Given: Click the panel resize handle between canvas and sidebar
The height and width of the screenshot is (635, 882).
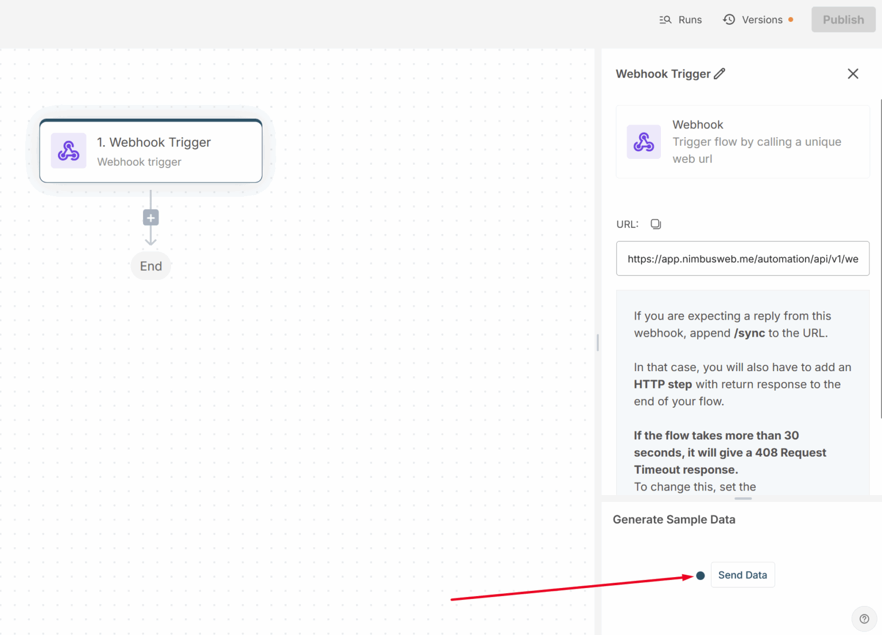Looking at the screenshot, I should (x=597, y=342).
